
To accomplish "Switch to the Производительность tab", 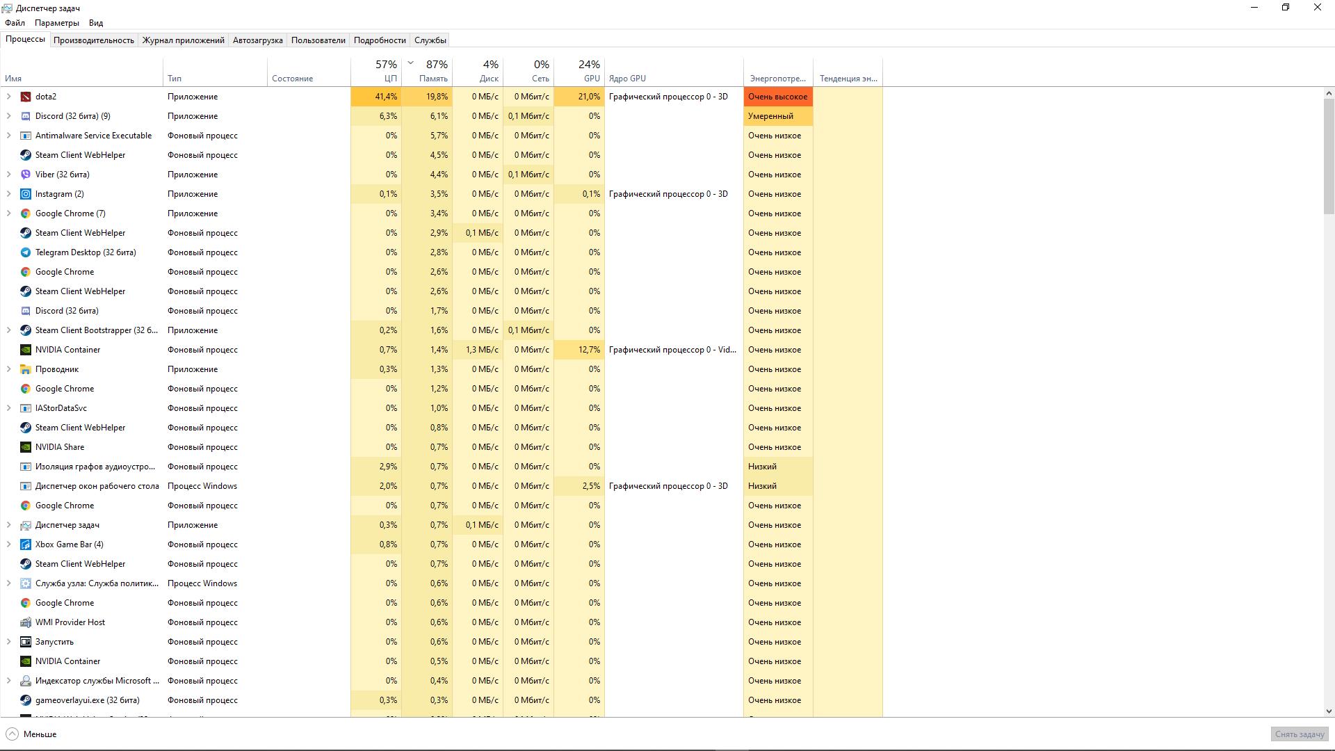I will click(x=94, y=40).
